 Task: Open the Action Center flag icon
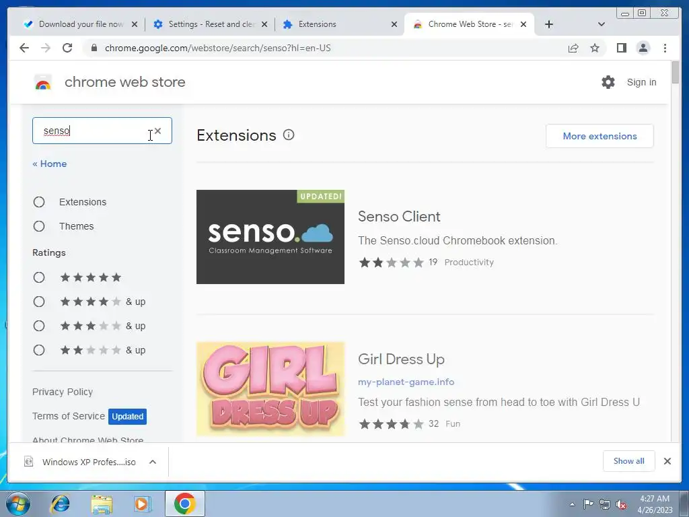(588, 504)
